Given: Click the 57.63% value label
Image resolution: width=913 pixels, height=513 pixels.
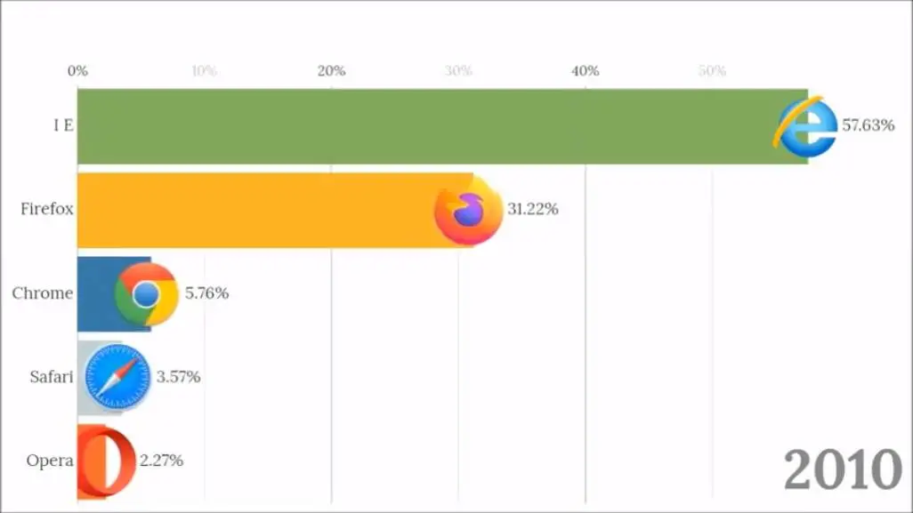Looking at the screenshot, I should point(869,126).
